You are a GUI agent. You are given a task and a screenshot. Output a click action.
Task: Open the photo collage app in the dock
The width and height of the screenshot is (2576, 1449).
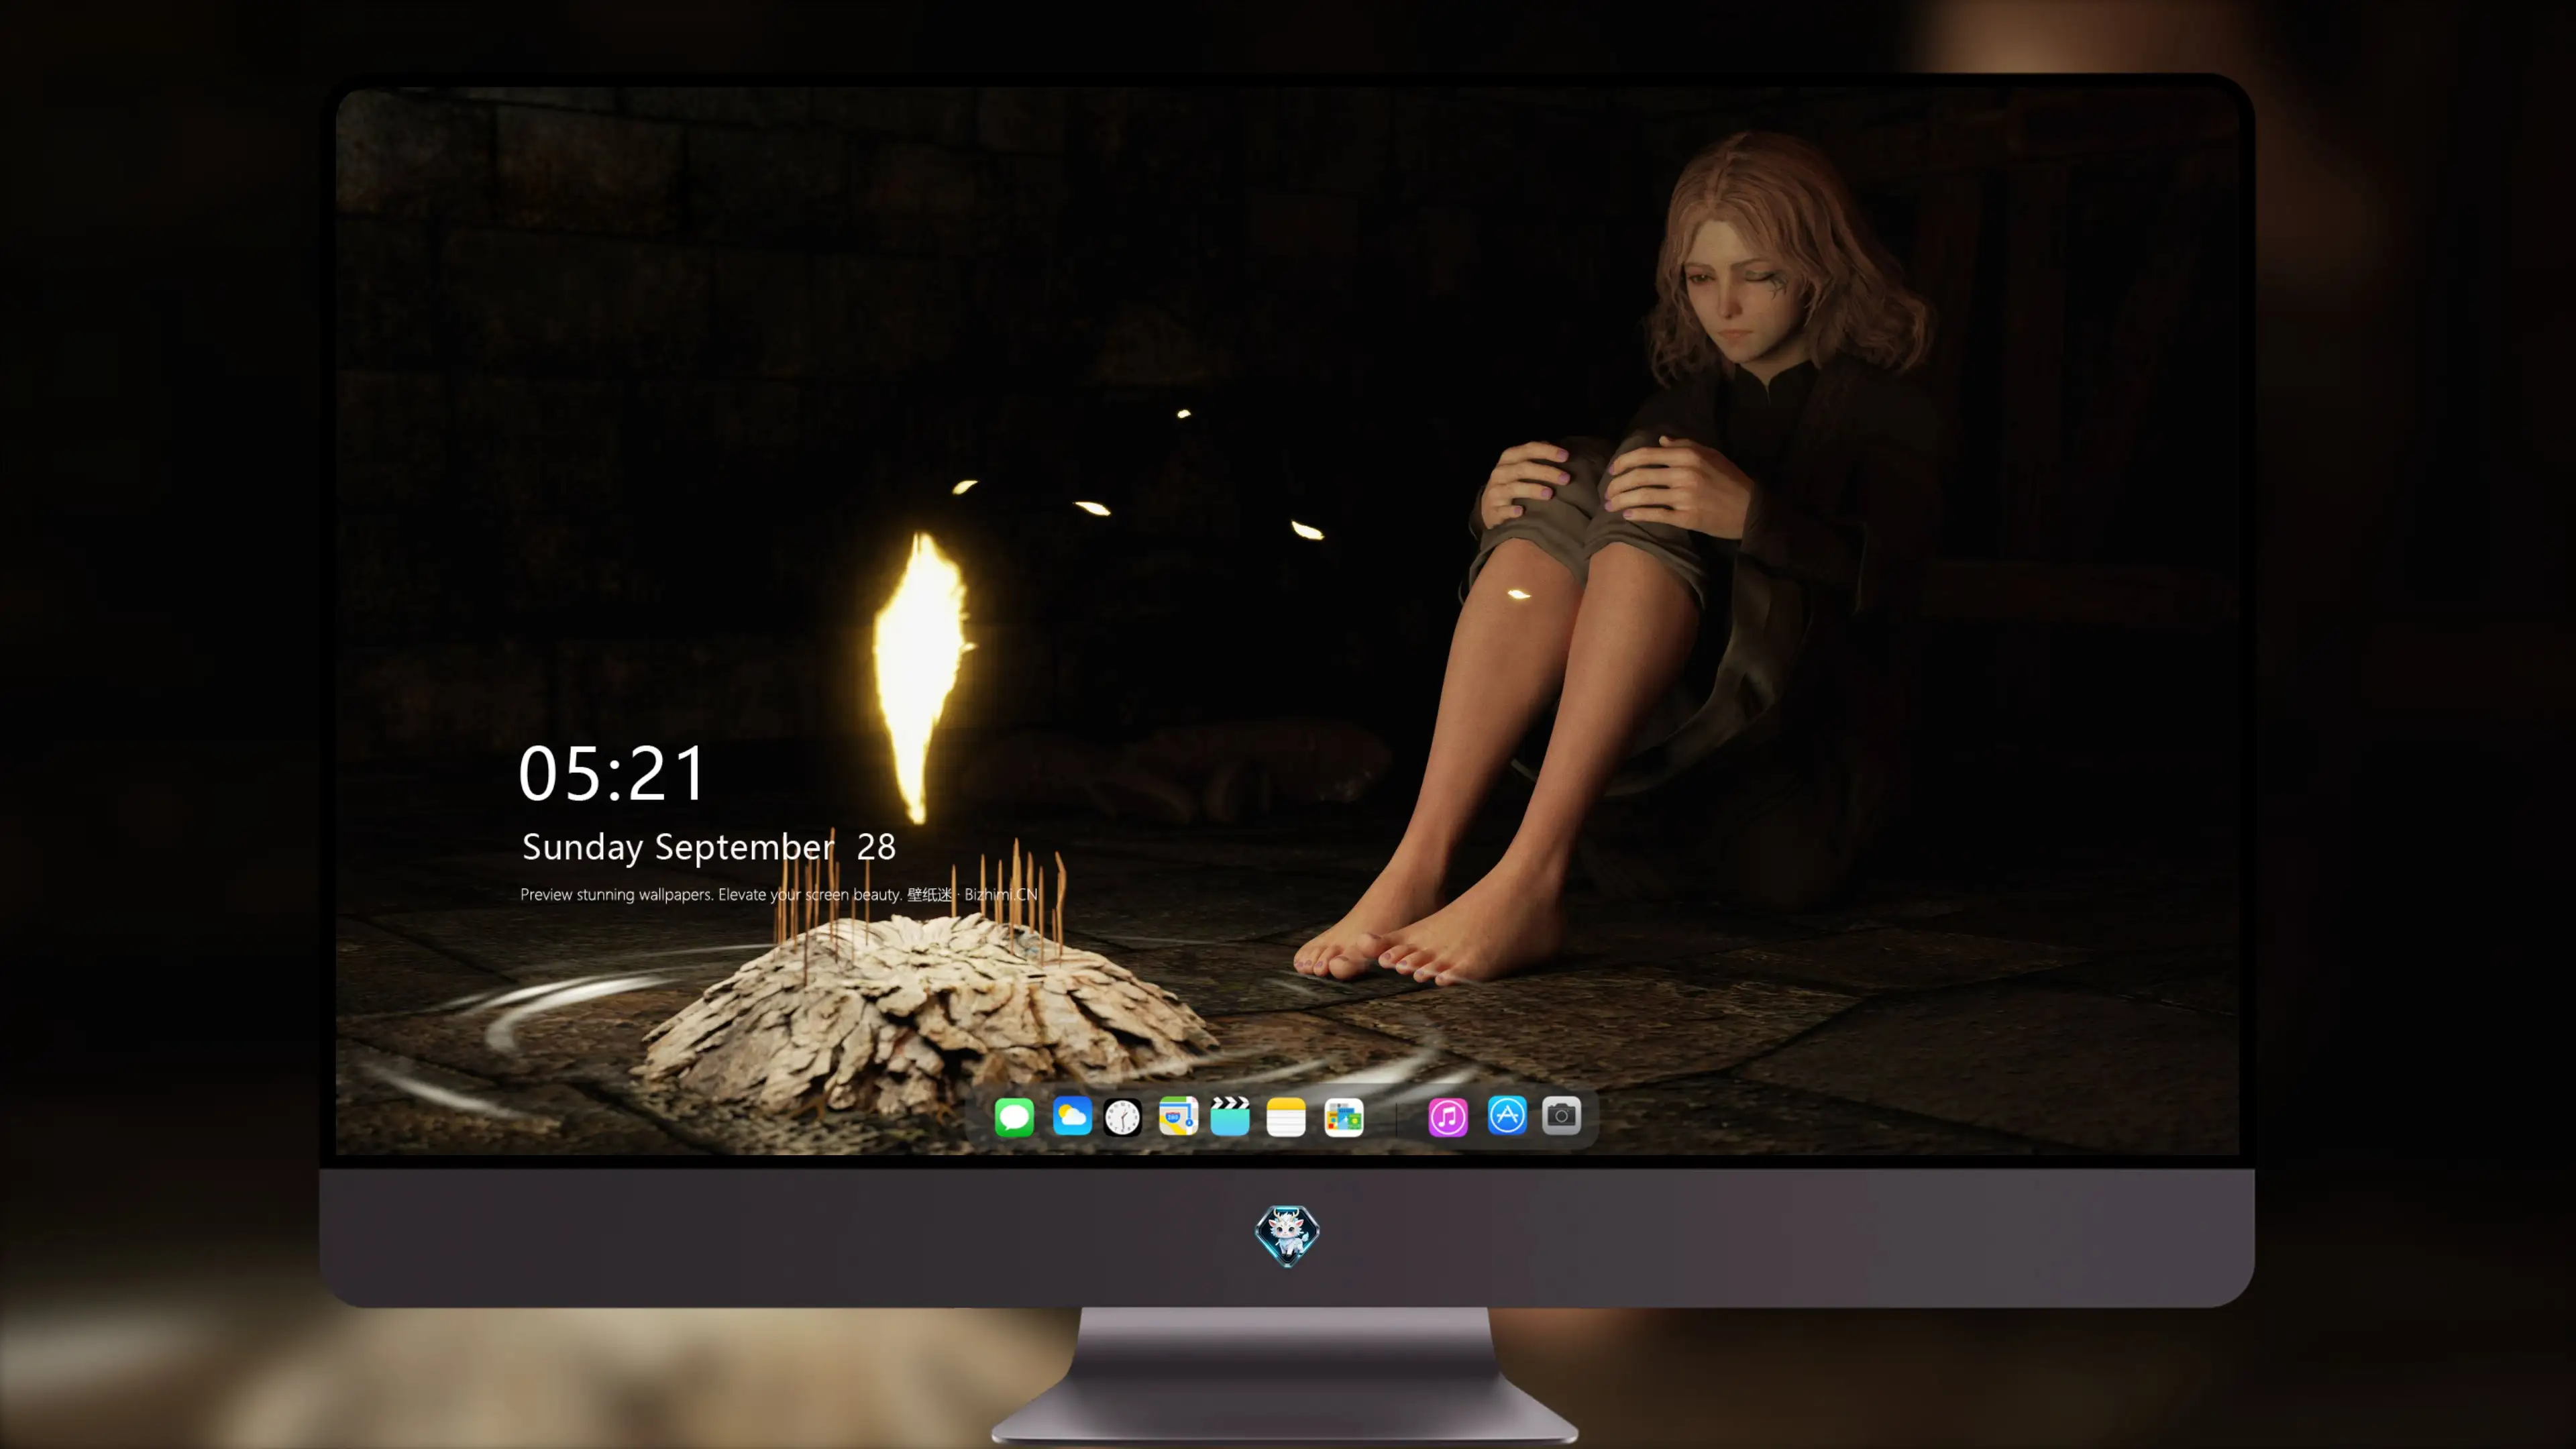pos(1343,1117)
